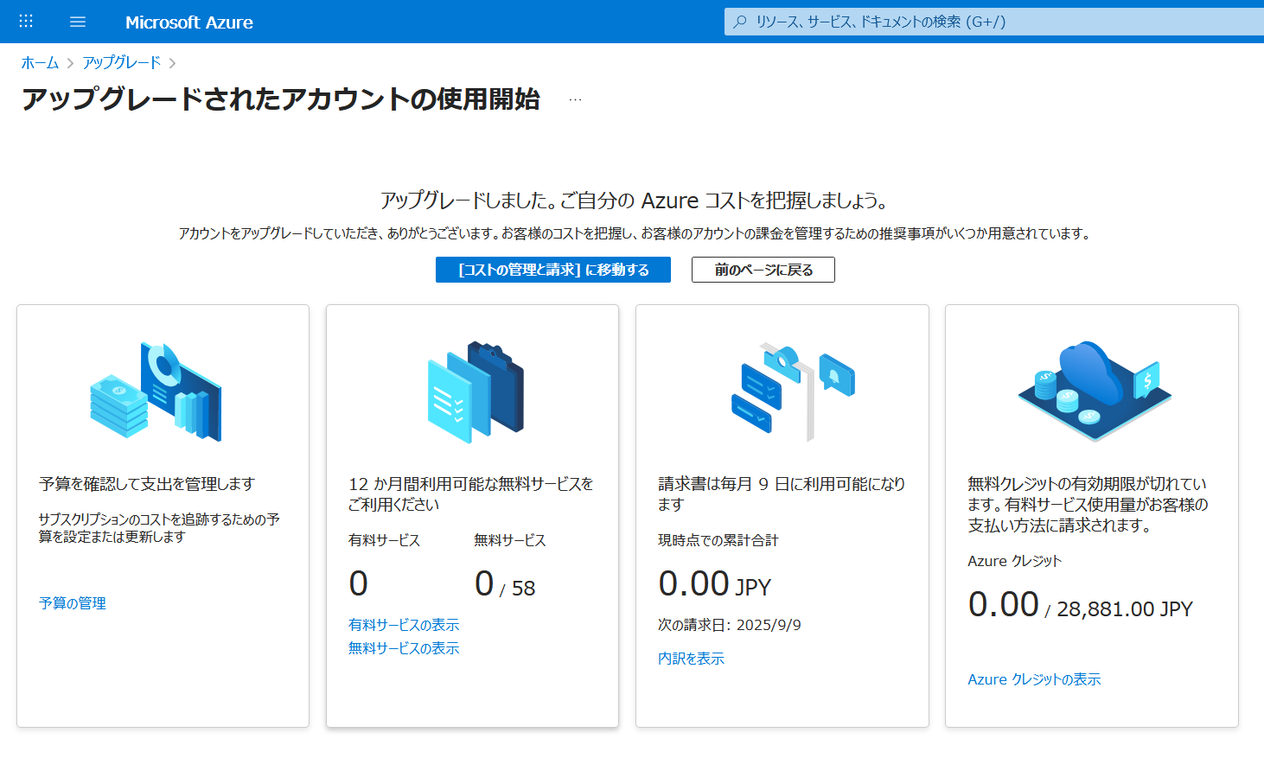Viewport: 1264px width, 777px height.
Task: Click page title アップグレードされたアカウントの使用開始
Action: 281,99
